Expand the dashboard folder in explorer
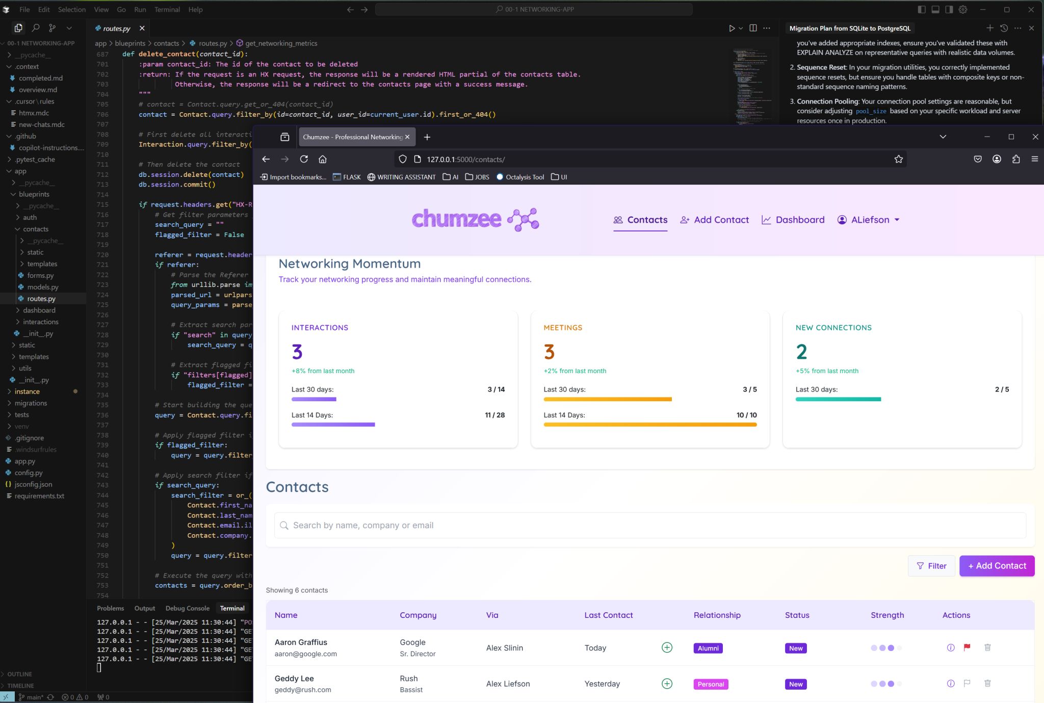This screenshot has width=1044, height=703. tap(39, 310)
